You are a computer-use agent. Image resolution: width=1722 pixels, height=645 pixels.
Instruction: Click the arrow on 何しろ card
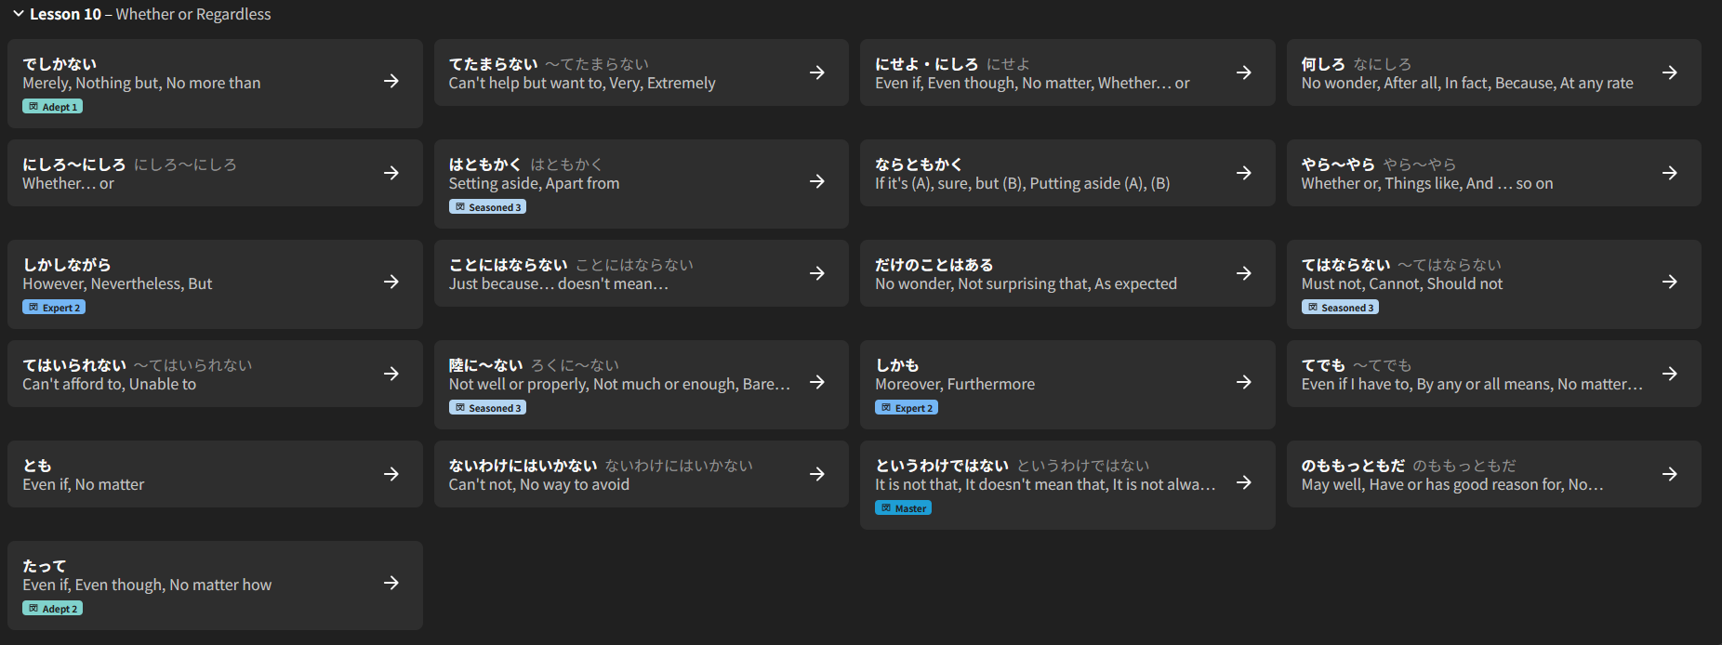(1670, 72)
